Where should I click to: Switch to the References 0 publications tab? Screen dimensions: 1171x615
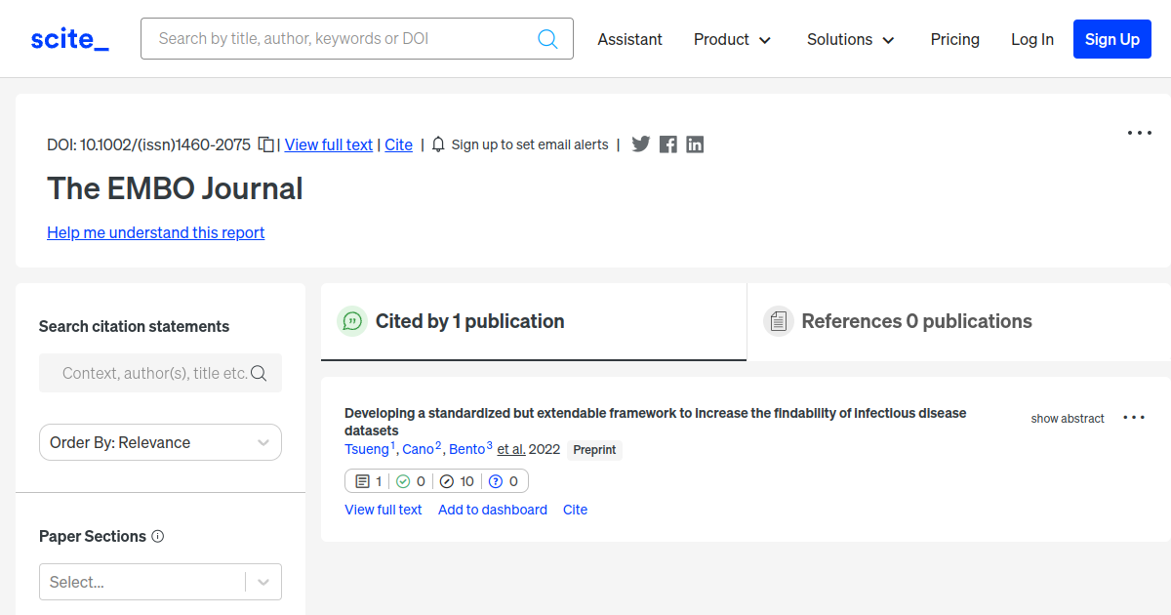(x=915, y=321)
